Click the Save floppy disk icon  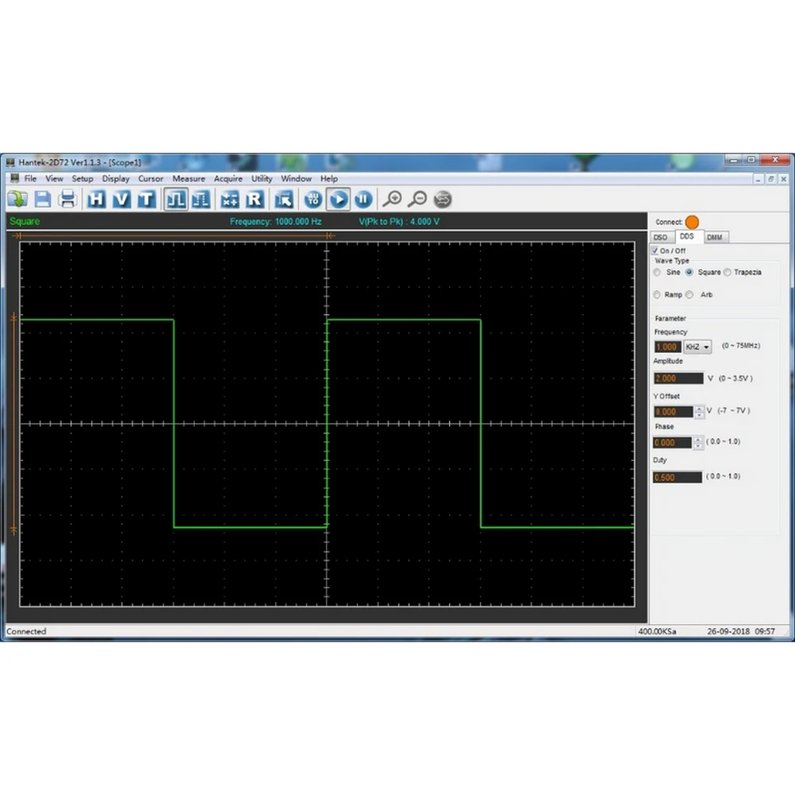point(43,200)
